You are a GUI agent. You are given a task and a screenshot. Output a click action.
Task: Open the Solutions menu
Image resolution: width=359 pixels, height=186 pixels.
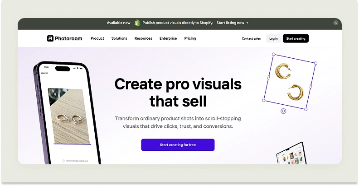[x=119, y=38]
